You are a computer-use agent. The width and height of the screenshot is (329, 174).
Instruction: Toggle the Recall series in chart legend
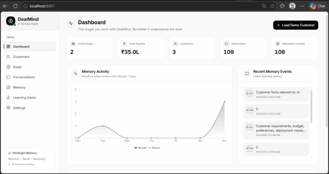pos(140,148)
